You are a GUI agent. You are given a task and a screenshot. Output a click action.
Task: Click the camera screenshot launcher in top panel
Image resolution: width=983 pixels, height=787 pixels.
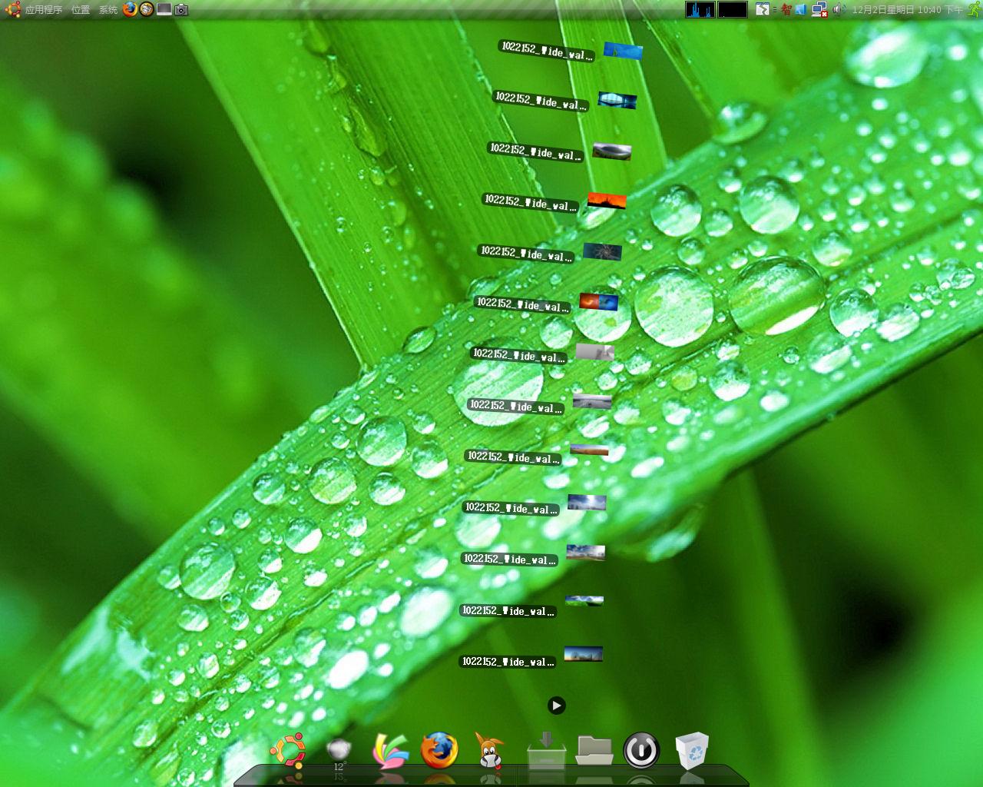tap(181, 10)
